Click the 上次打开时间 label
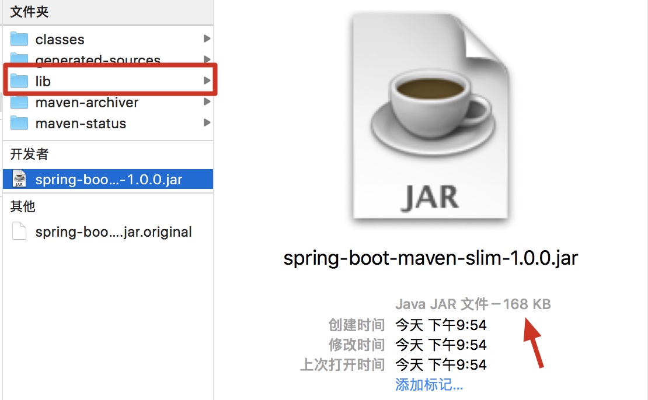 tap(343, 364)
